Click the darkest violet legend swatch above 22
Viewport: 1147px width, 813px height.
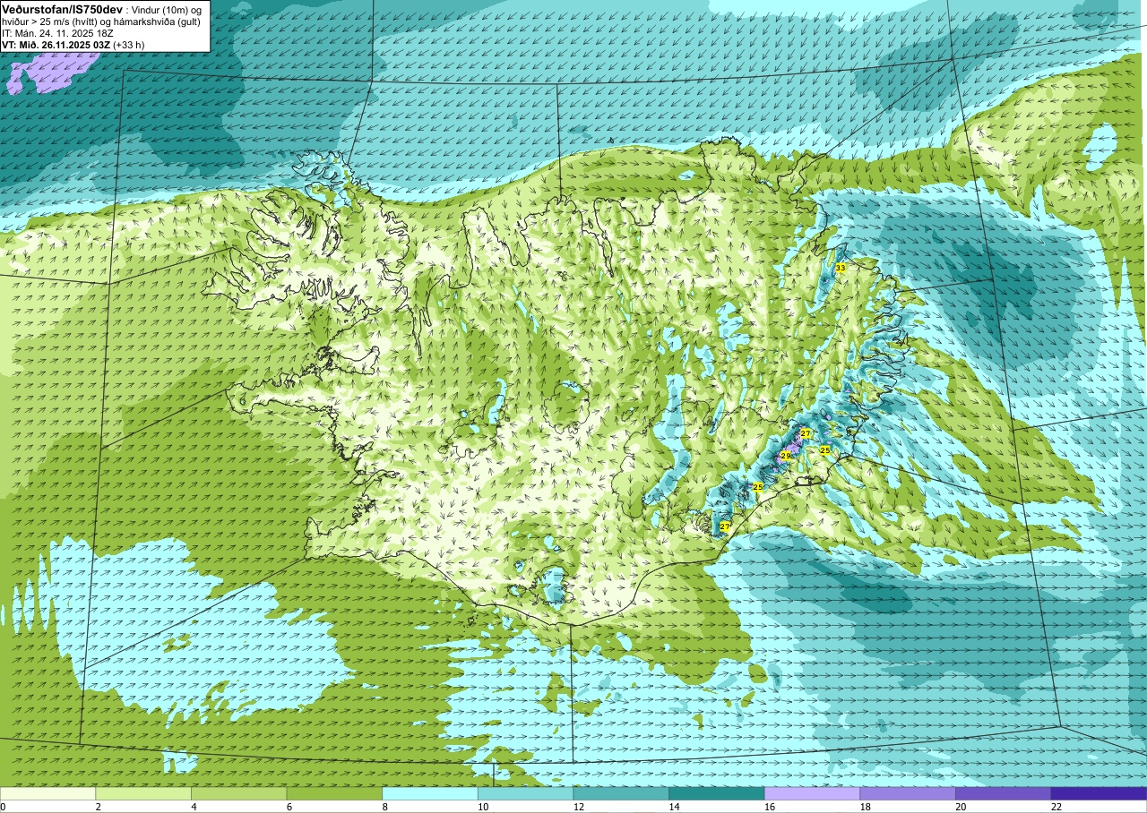point(1100,793)
